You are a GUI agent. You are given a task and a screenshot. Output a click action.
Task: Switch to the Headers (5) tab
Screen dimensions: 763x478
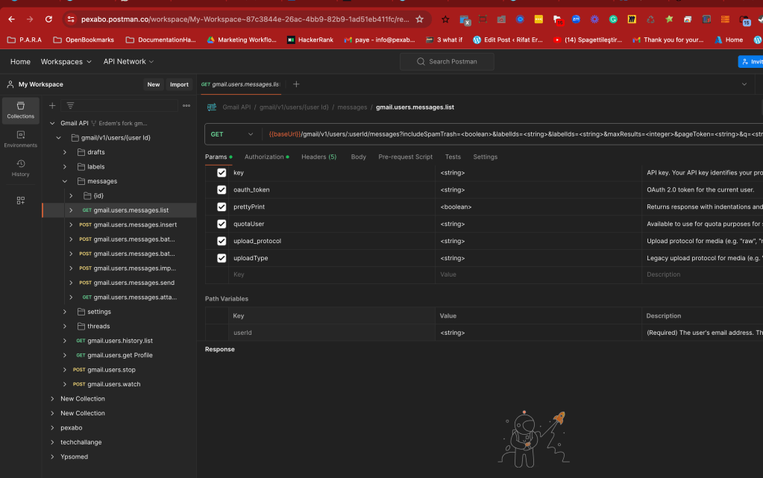click(x=318, y=157)
